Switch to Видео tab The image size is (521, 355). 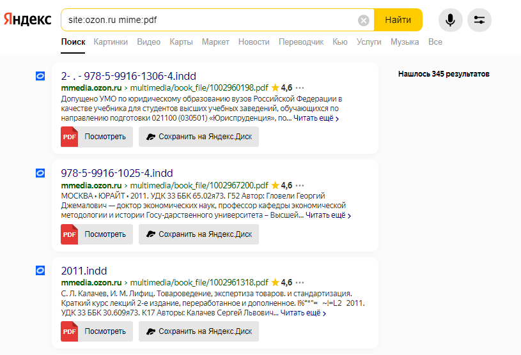click(x=148, y=42)
